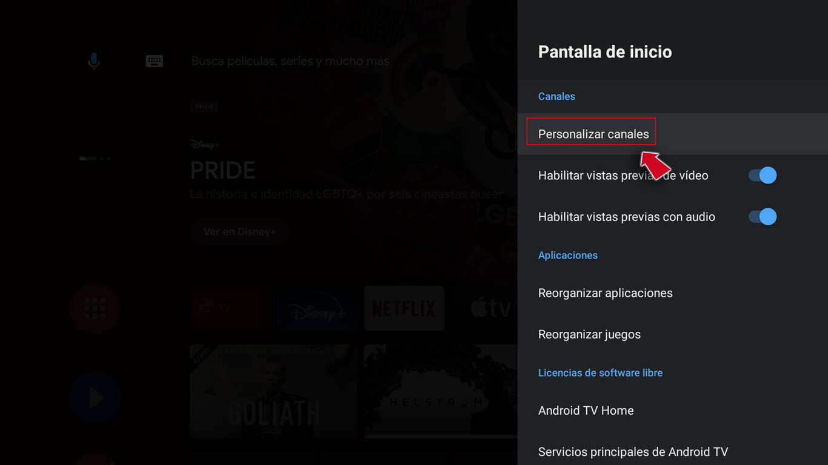
Task: Focus the Busca películas search field
Action: click(290, 61)
